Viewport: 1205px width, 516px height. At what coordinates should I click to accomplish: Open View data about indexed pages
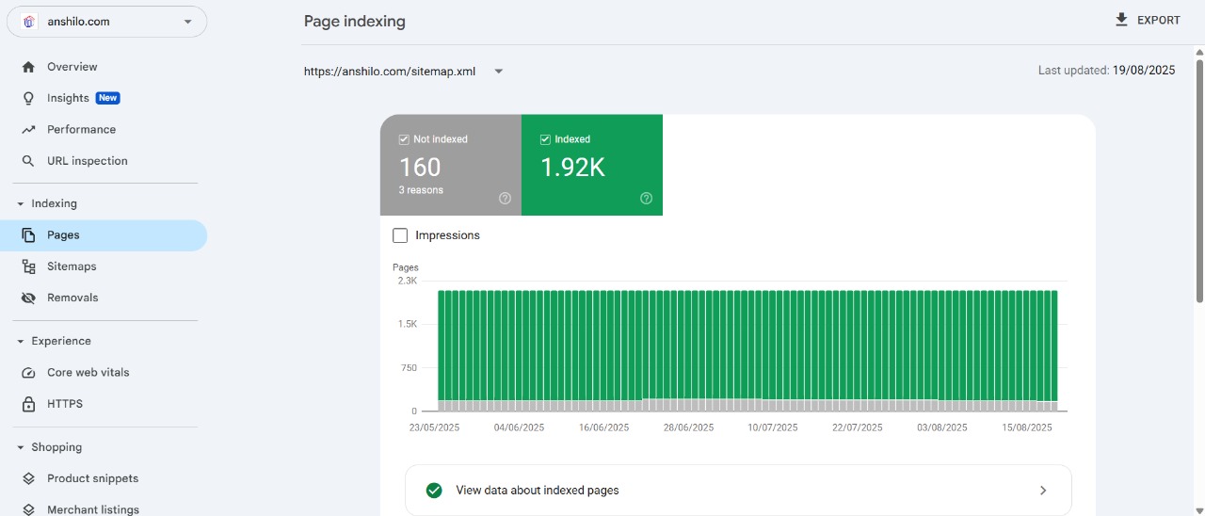point(738,490)
